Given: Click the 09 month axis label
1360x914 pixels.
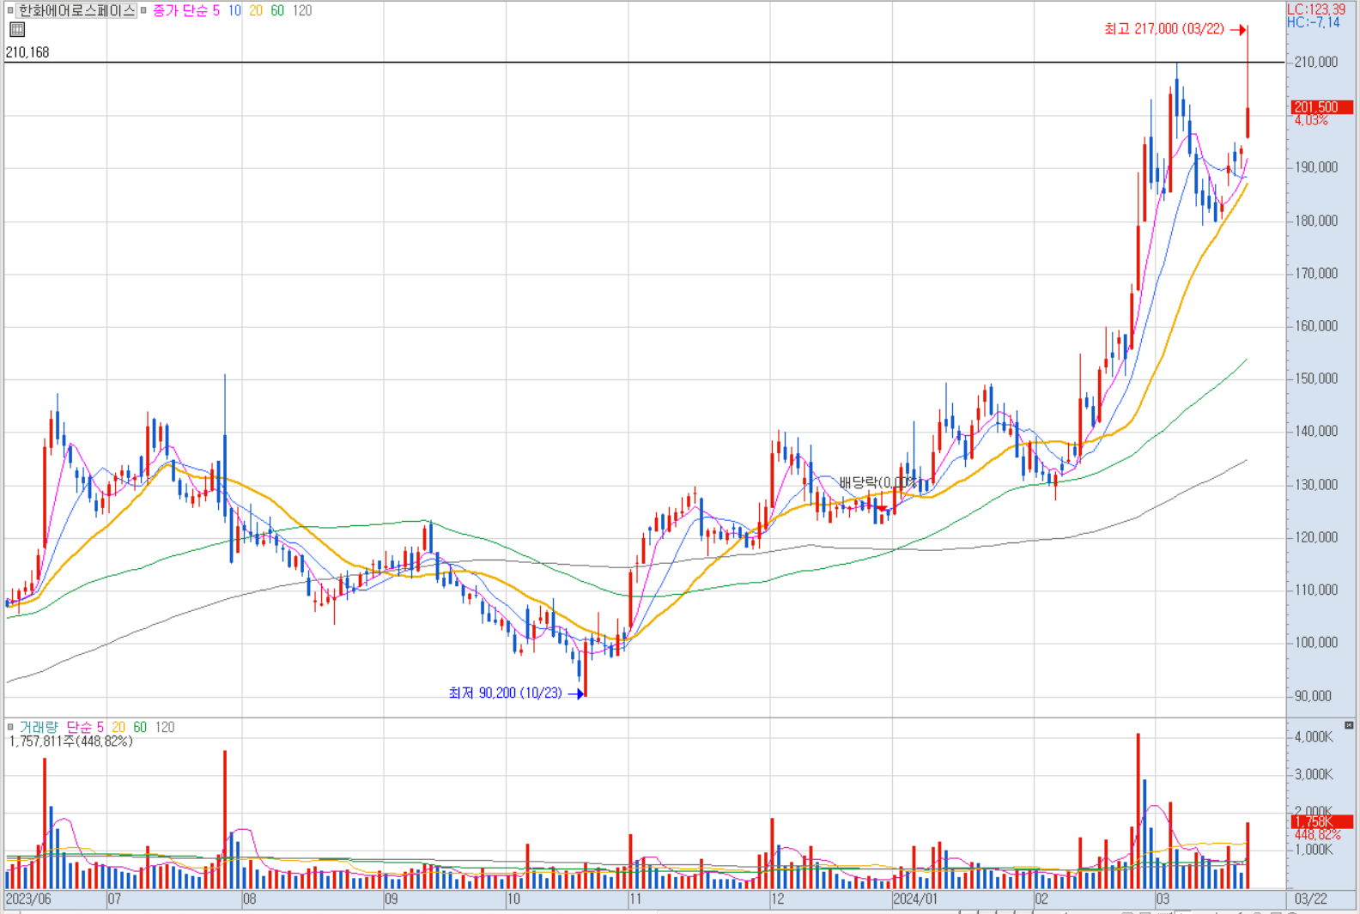Looking at the screenshot, I should tap(391, 899).
